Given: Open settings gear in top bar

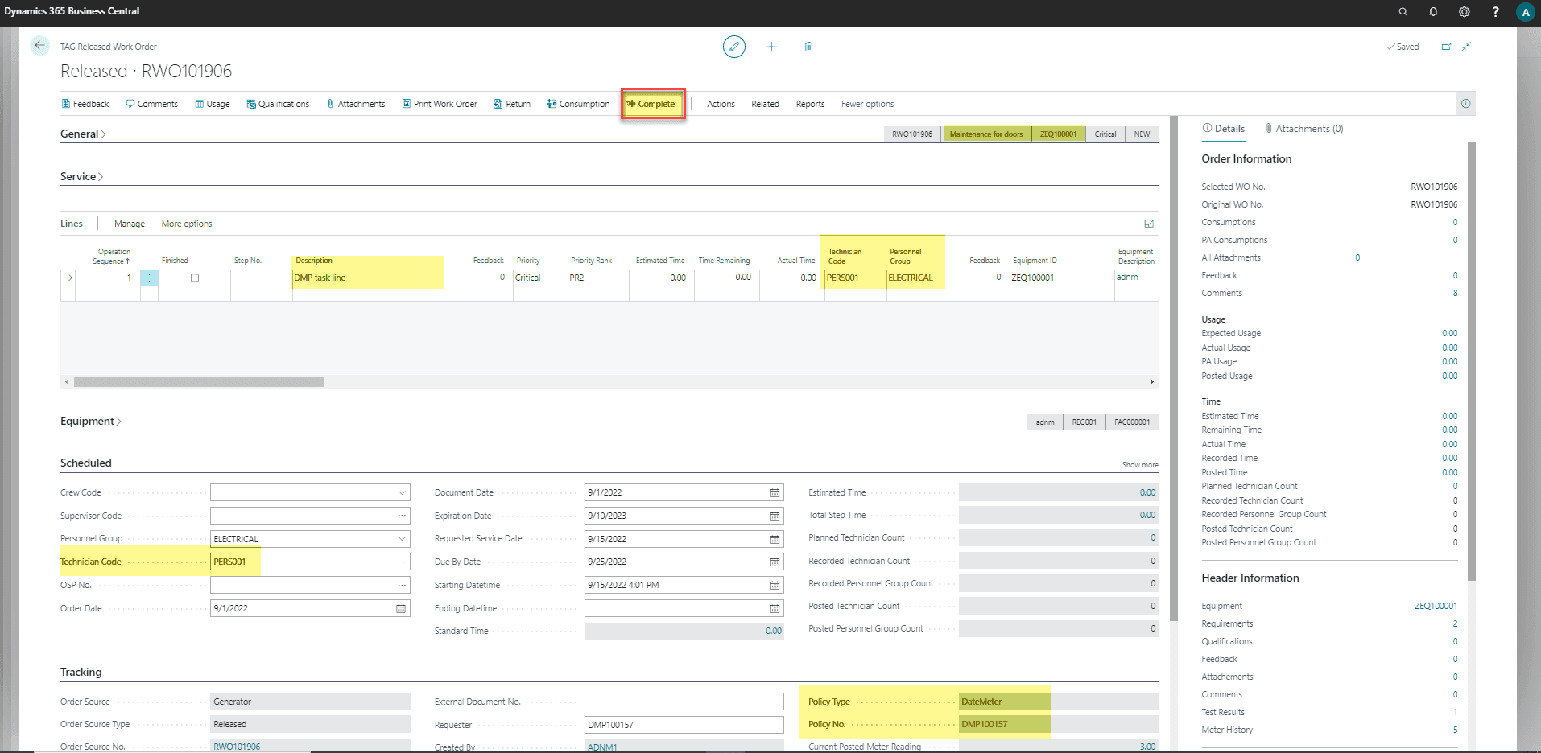Looking at the screenshot, I should (1464, 11).
